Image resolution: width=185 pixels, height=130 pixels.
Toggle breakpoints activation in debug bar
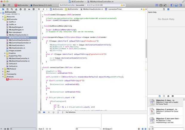(44, 112)
